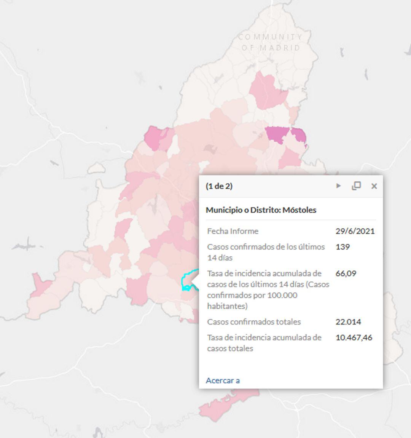Click the '(1 de 2)' feature counter

tap(219, 186)
